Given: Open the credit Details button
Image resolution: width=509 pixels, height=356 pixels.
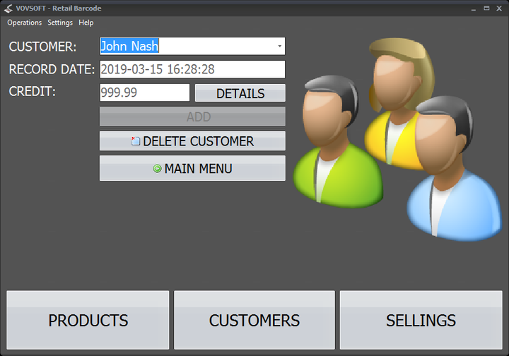Looking at the screenshot, I should point(240,93).
